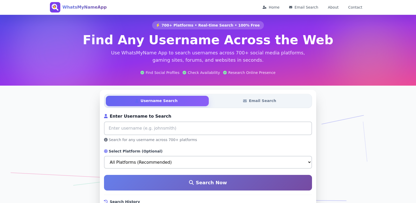Screen dimensions: 416x203
Task: Click the Search History label
Action: click(x=125, y=201)
